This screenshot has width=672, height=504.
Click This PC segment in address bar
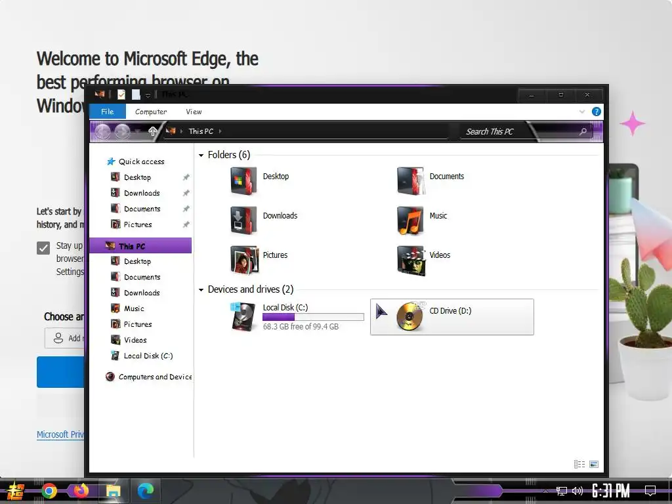(x=201, y=131)
